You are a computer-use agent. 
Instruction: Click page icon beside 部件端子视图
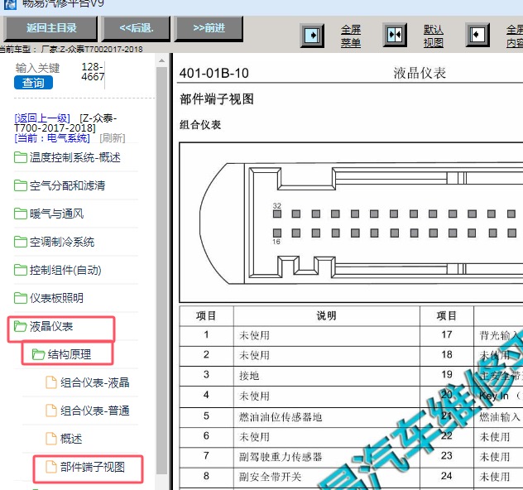[x=51, y=467]
